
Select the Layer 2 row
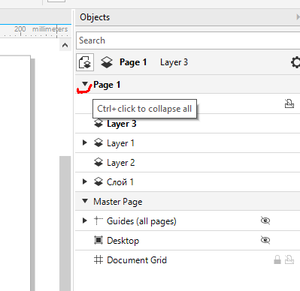tap(187, 163)
